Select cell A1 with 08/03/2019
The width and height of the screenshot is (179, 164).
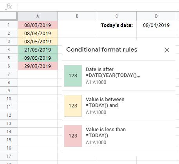tap(38, 25)
